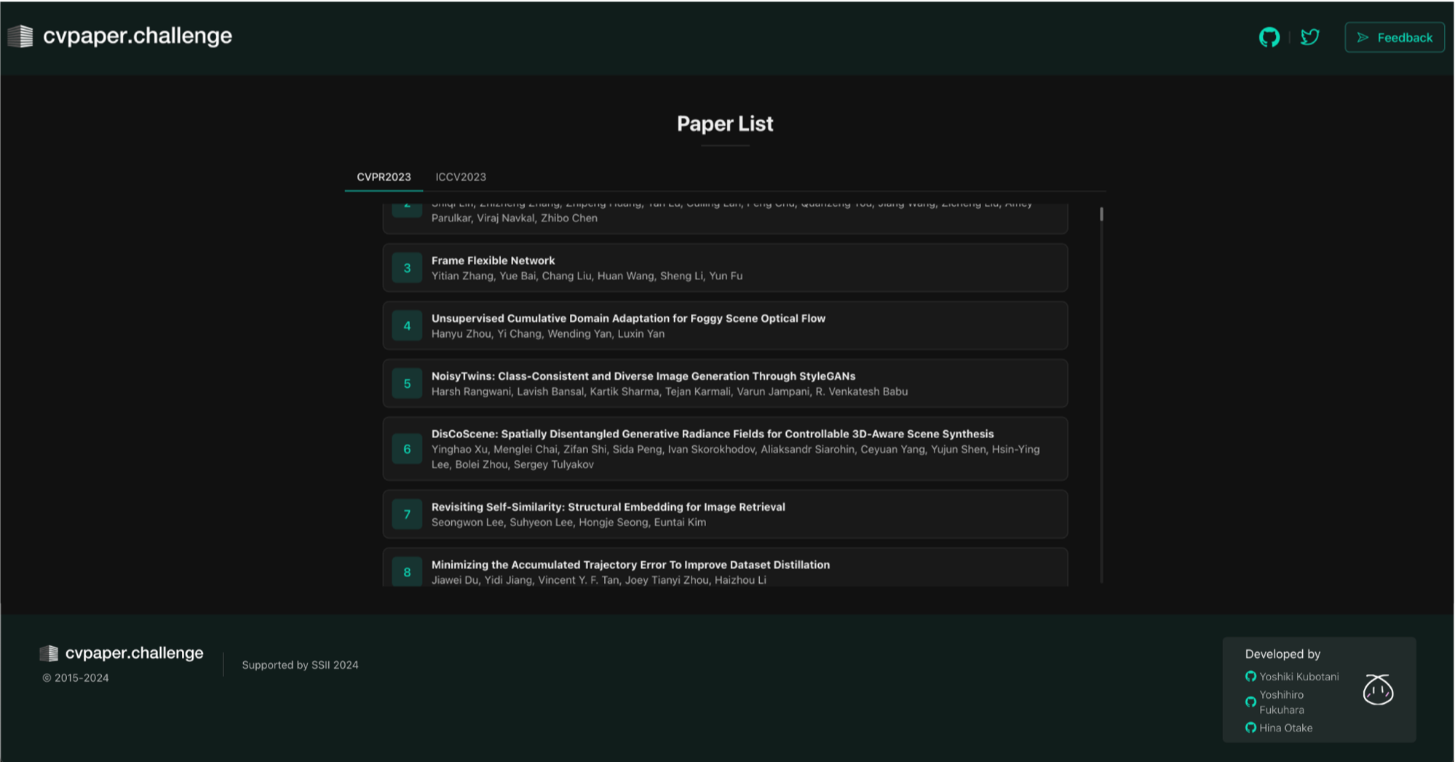Switch to the CVPR2023 tab

pyautogui.click(x=384, y=177)
